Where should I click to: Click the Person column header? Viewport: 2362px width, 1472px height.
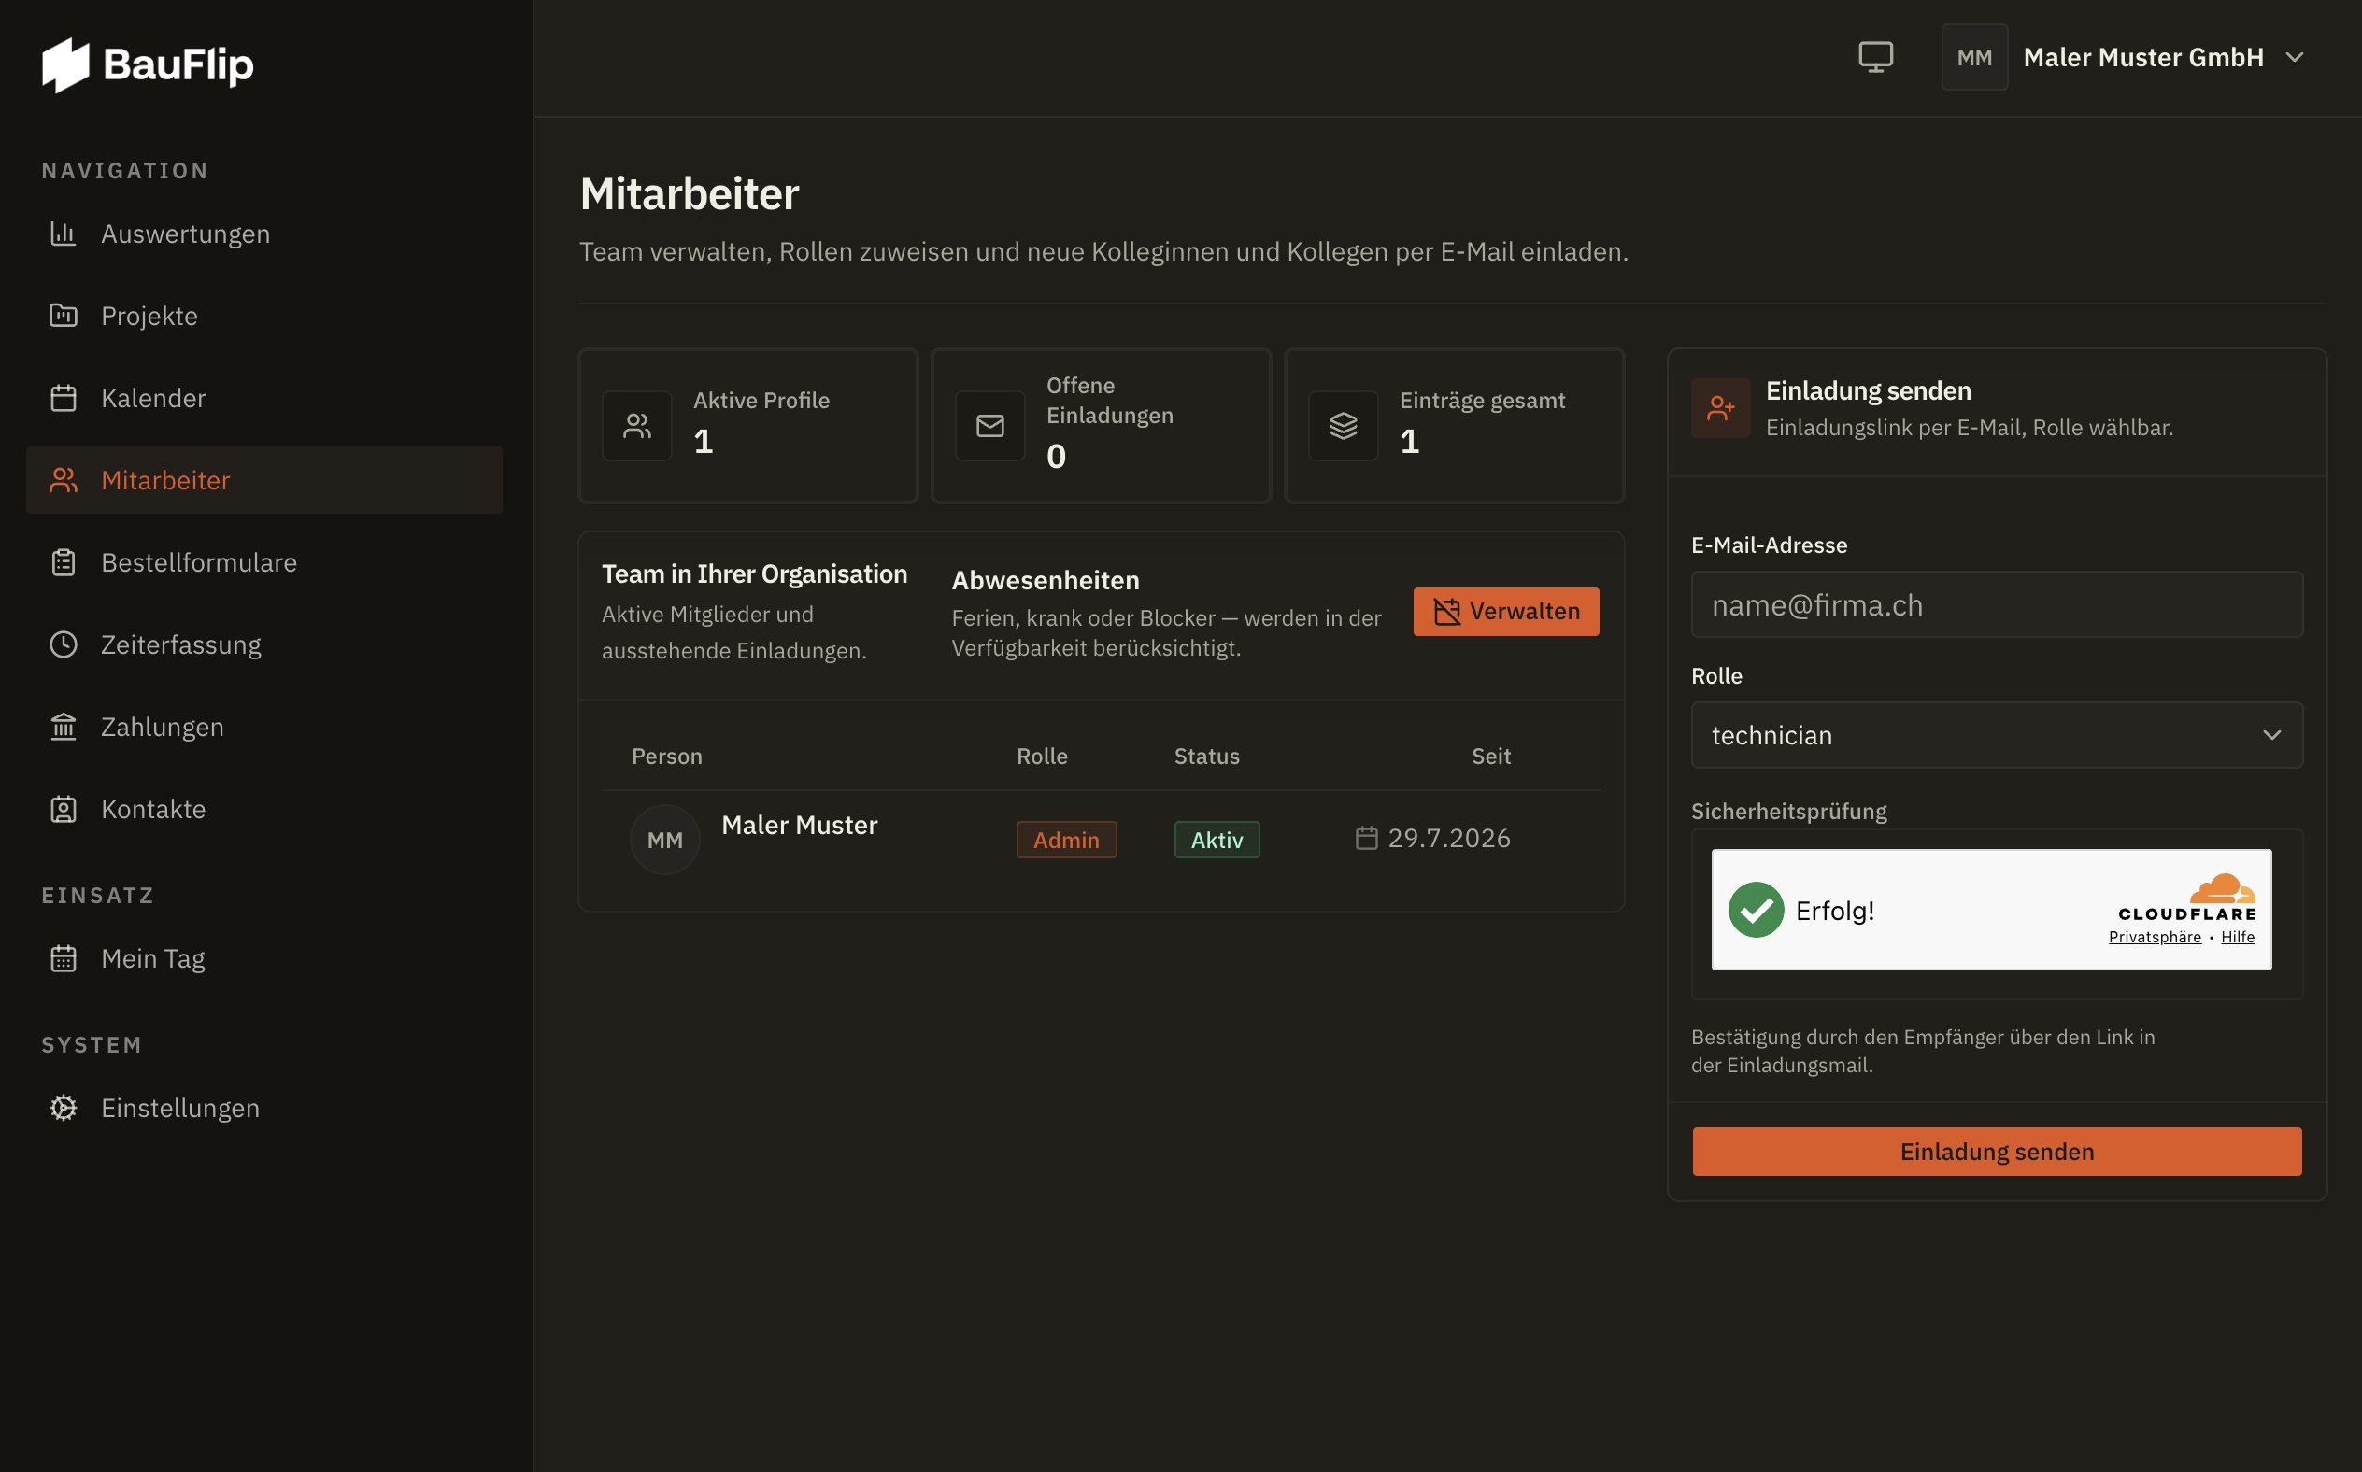(x=667, y=757)
